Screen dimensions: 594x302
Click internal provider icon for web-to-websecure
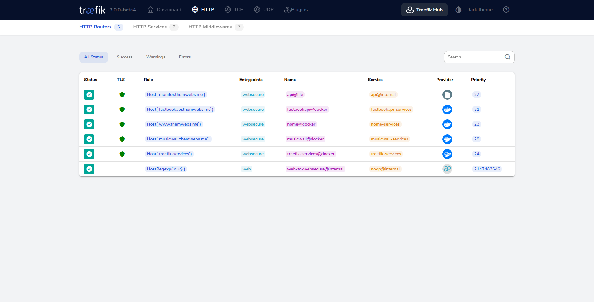447,169
